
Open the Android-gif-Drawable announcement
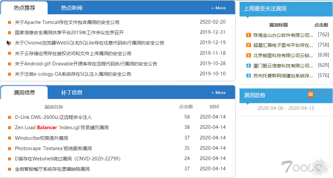[86, 64]
